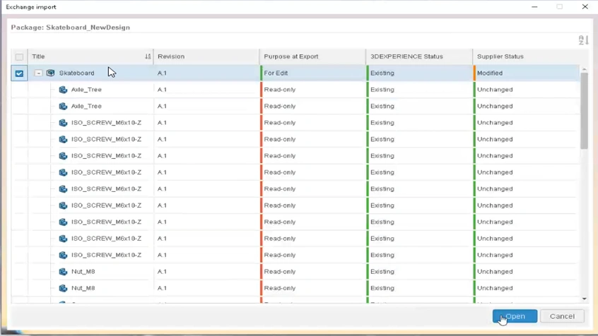This screenshot has width=598, height=336.
Task: Click the Title column header
Action: click(90, 56)
